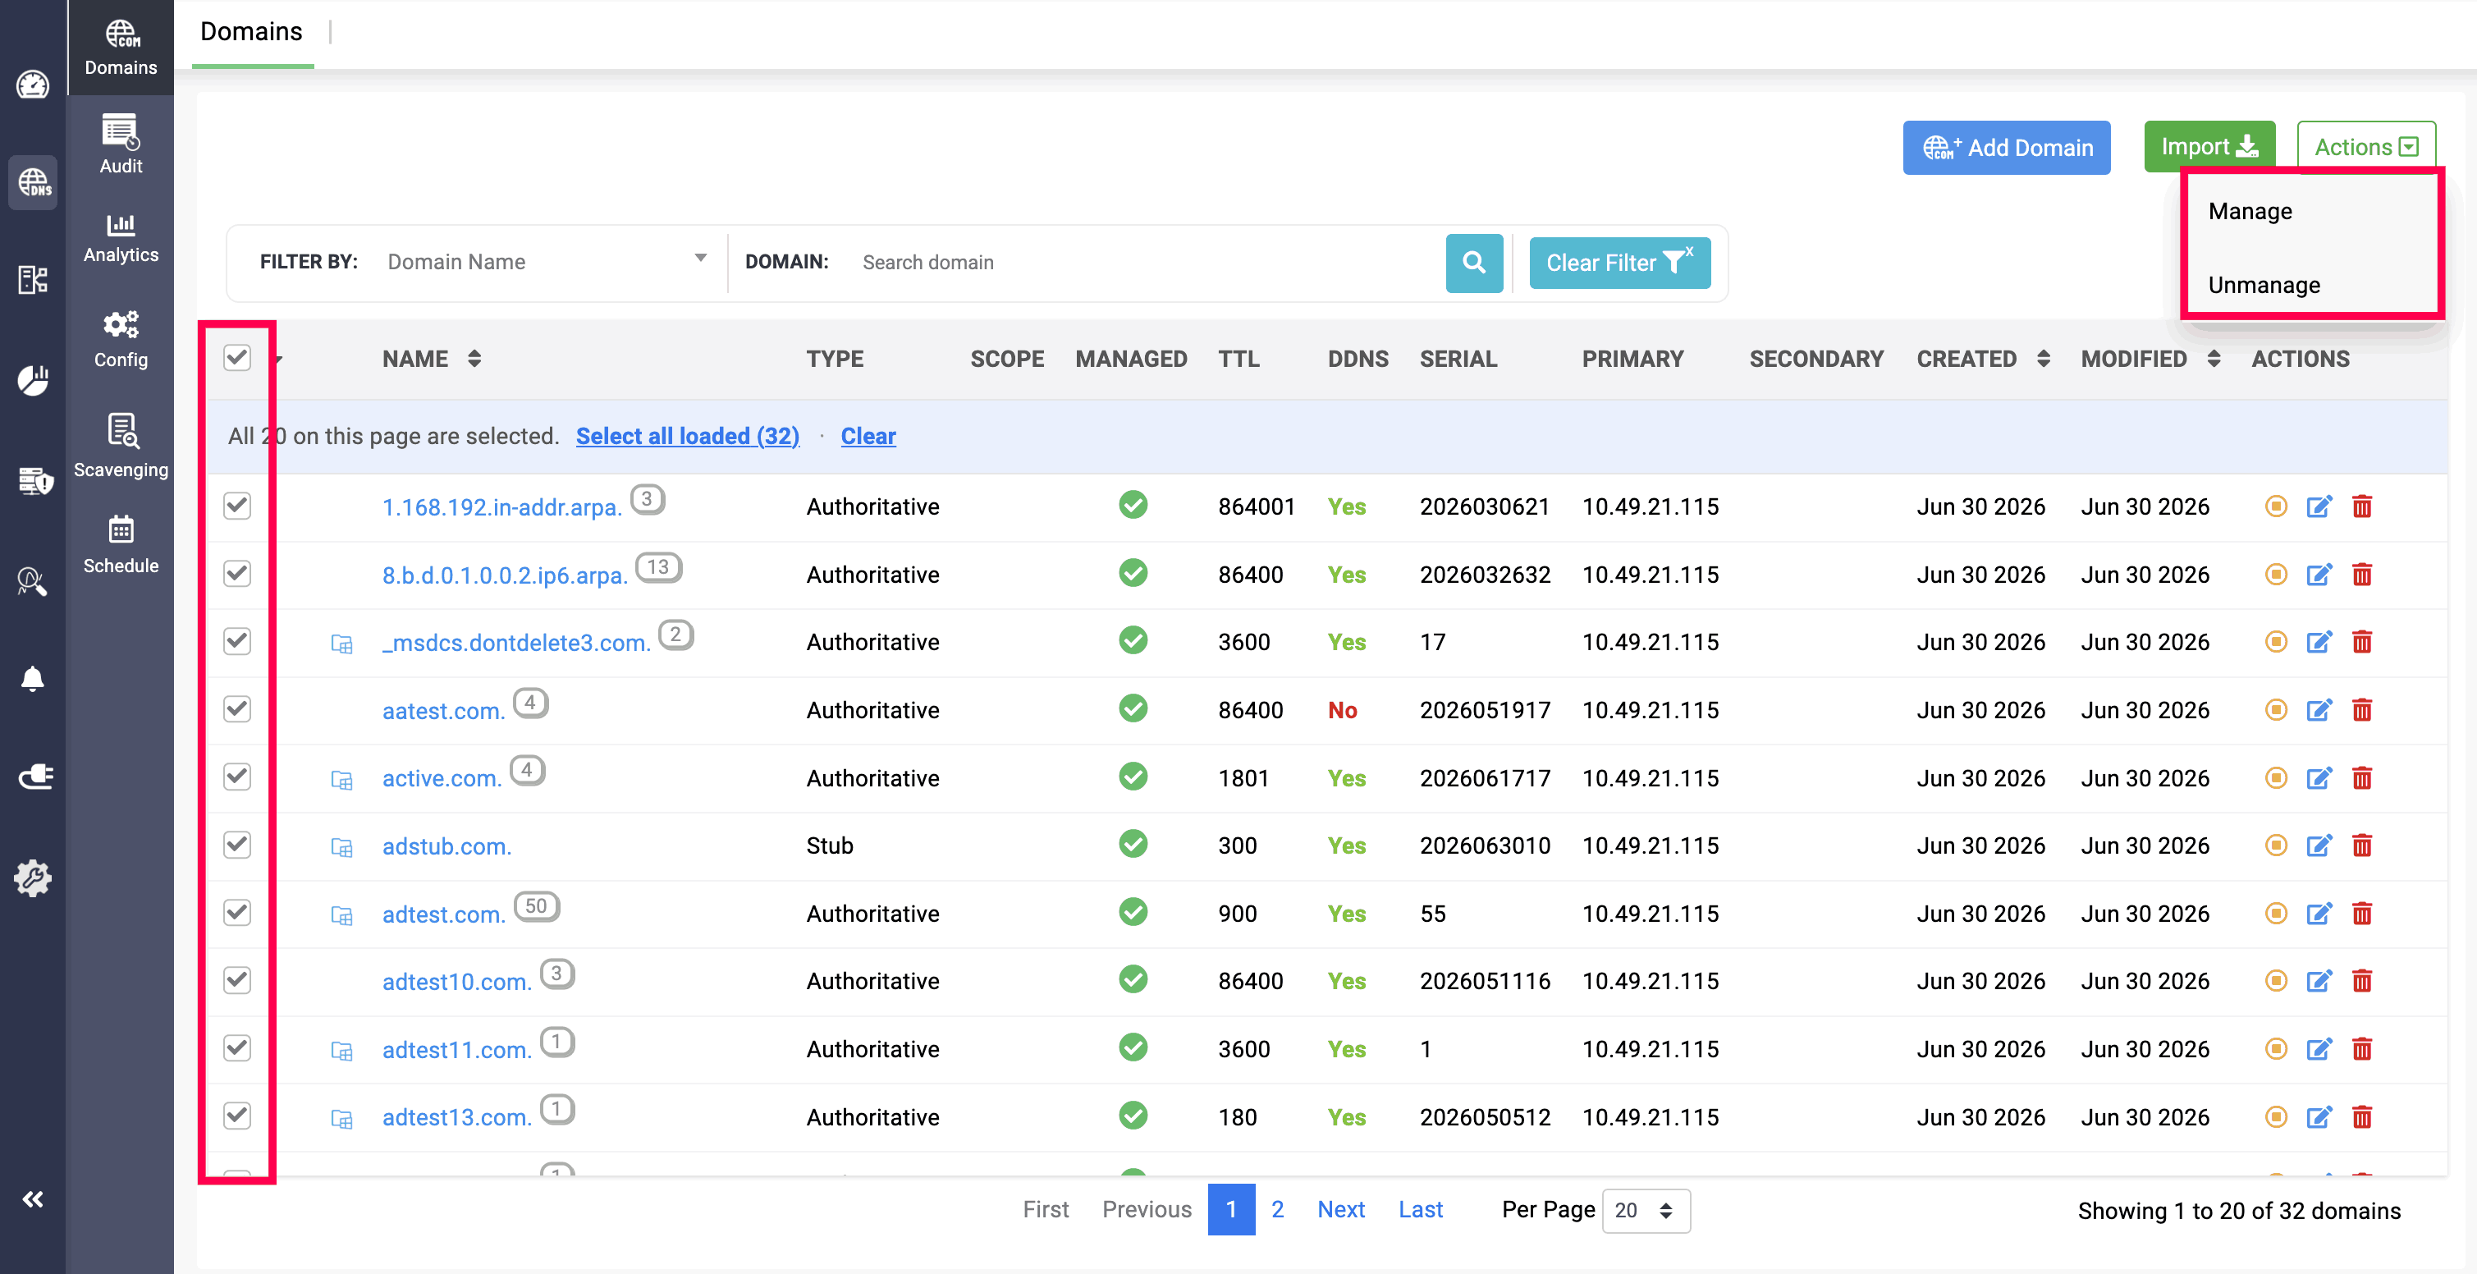The image size is (2477, 1274).
Task: Click the managed green check for adstub.com.
Action: coord(1133,844)
